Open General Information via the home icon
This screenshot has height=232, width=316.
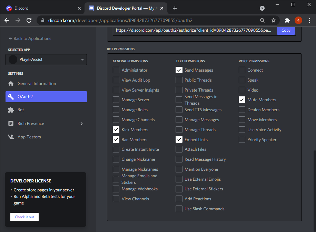pyautogui.click(x=12, y=83)
